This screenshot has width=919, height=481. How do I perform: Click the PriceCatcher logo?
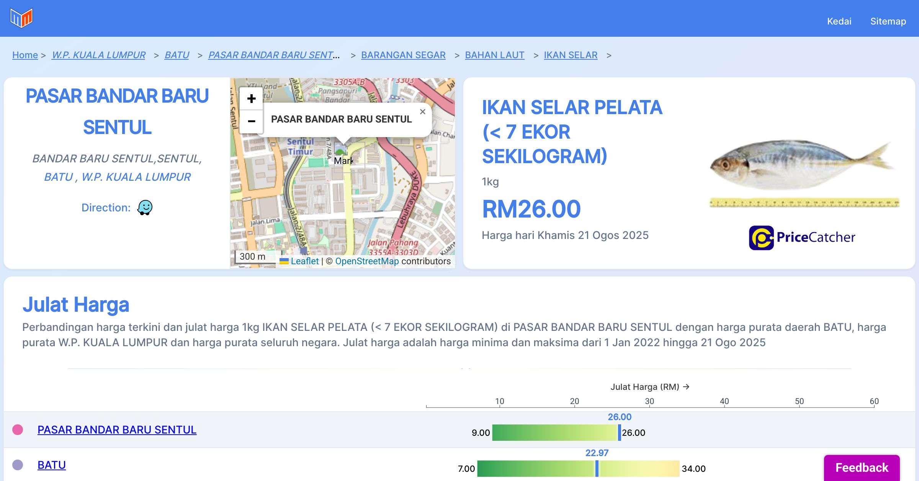pyautogui.click(x=802, y=237)
